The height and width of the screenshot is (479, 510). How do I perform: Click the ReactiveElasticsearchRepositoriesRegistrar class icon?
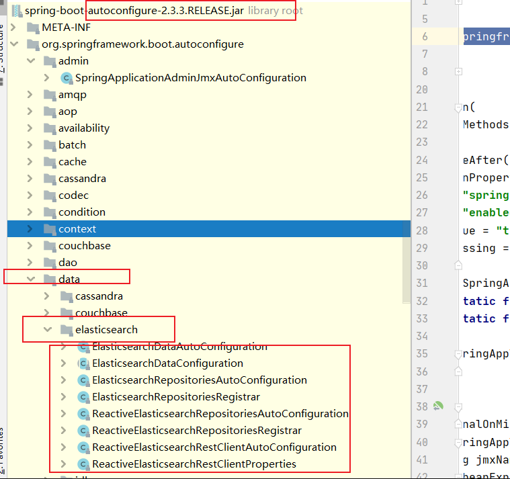(83, 431)
